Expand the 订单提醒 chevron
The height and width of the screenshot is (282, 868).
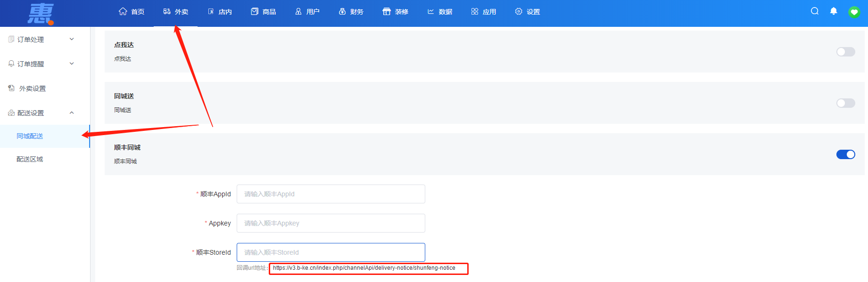(72, 64)
